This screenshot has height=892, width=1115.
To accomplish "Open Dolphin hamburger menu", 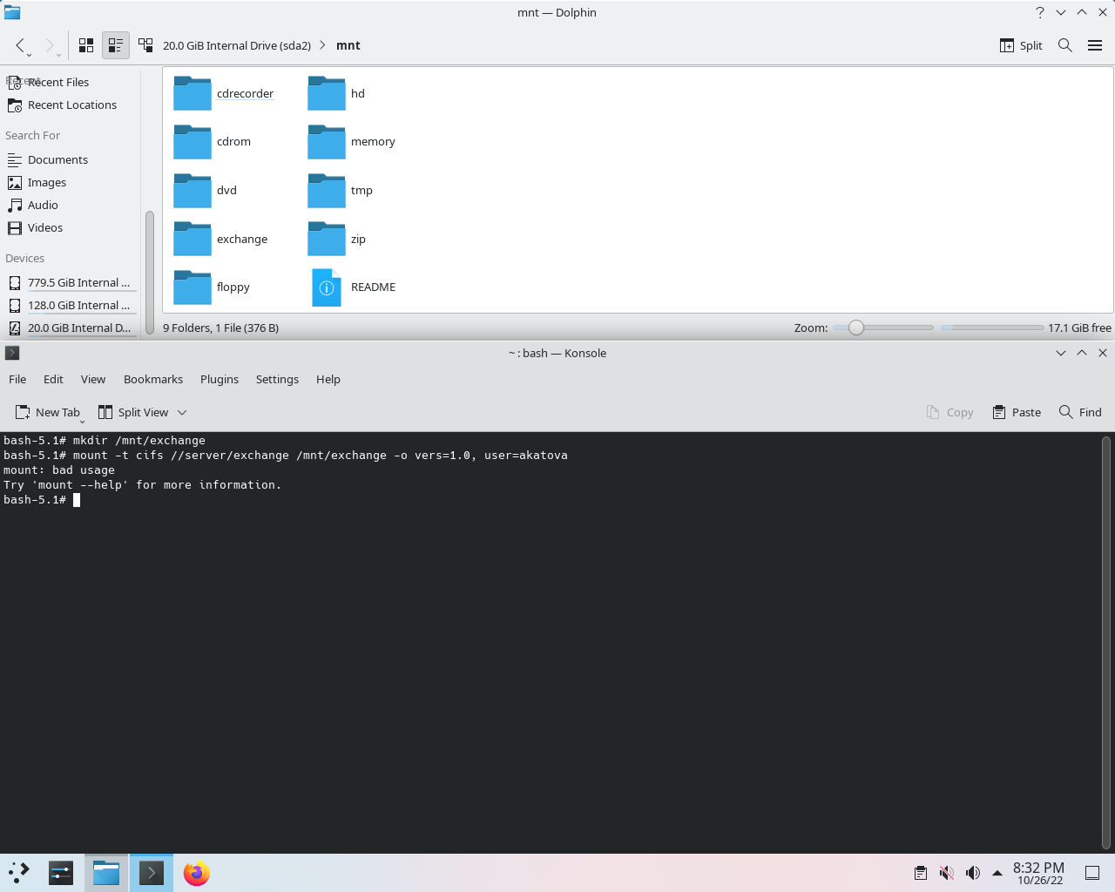I will pos(1095,45).
